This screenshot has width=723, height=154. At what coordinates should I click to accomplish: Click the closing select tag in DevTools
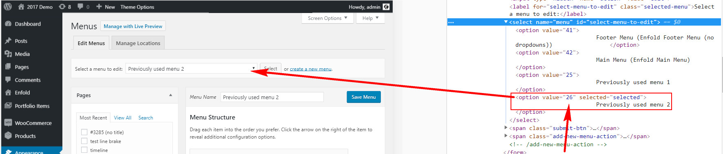(524, 120)
